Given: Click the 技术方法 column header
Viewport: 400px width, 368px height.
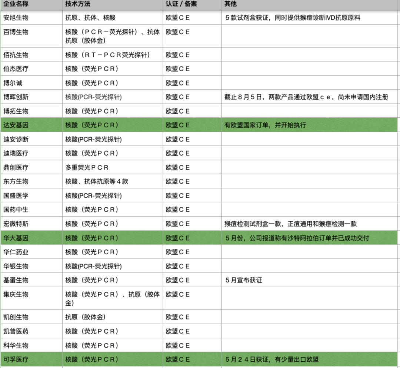Looking at the screenshot, I should (113, 4).
